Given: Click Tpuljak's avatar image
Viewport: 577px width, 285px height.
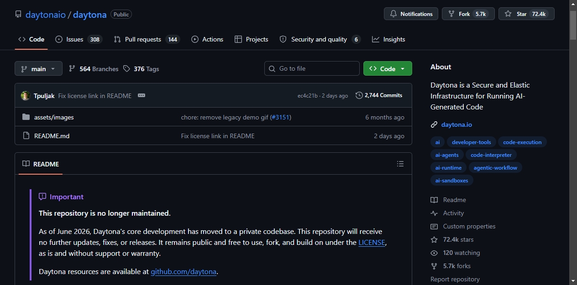Looking at the screenshot, I should [26, 96].
